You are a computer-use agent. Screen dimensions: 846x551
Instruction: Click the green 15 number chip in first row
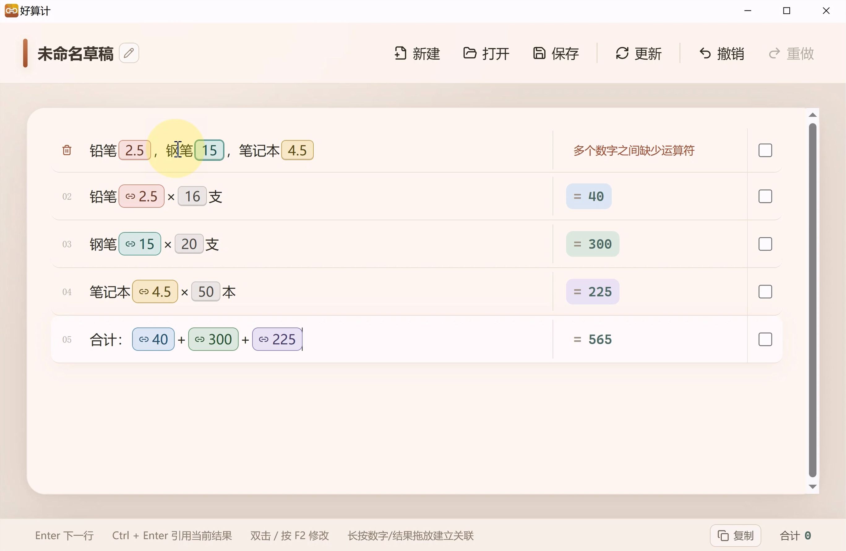point(209,150)
